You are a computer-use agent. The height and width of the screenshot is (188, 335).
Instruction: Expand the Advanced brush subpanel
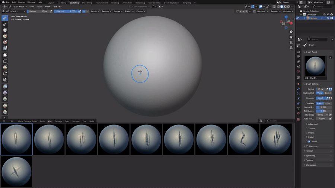[x=313, y=124]
